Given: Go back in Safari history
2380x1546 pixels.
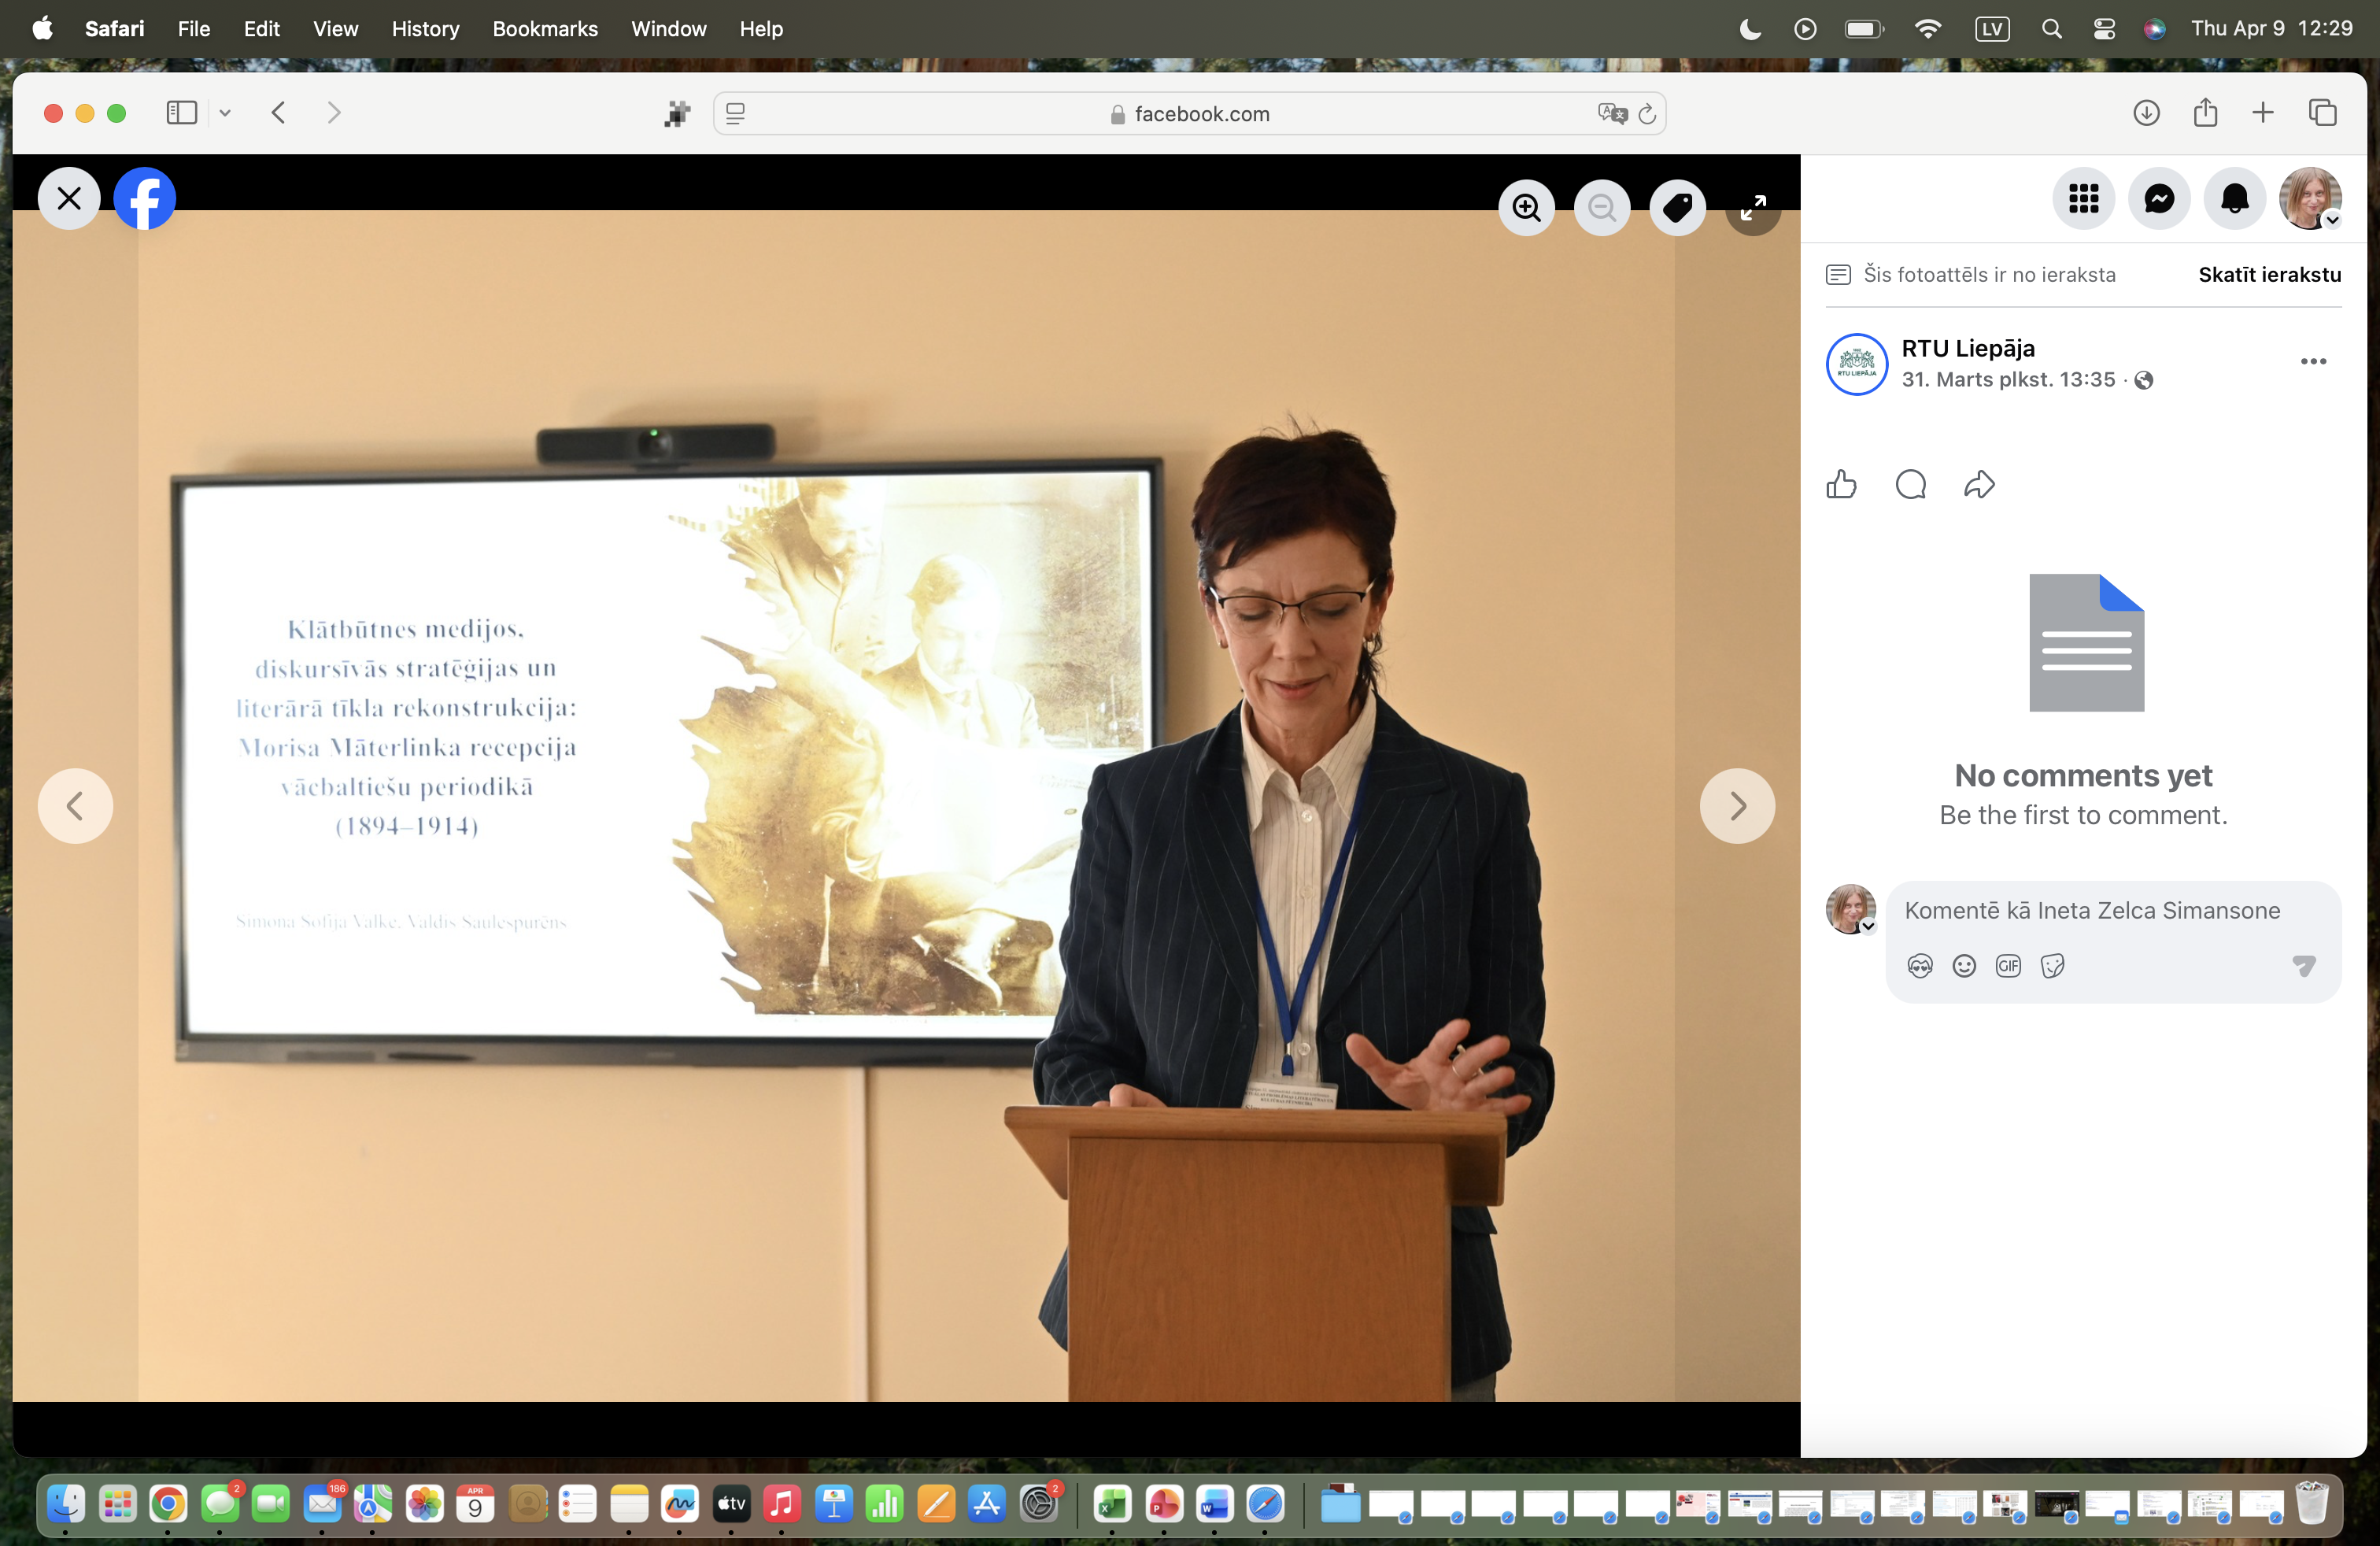Looking at the screenshot, I should click(x=279, y=113).
